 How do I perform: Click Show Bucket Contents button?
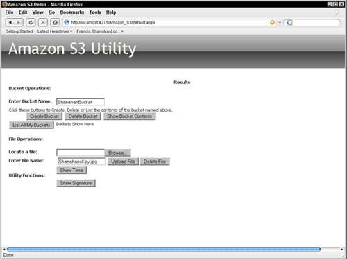(129, 116)
